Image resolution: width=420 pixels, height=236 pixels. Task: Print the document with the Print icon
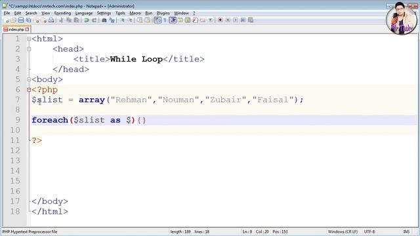pyautogui.click(x=51, y=20)
